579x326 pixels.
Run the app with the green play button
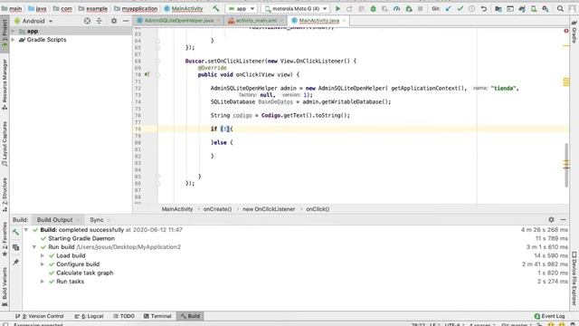337,8
